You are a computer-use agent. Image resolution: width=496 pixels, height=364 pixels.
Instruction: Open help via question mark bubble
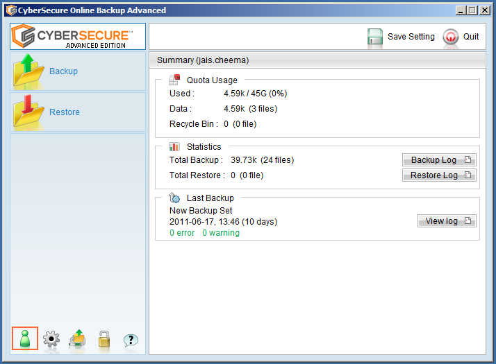click(131, 340)
